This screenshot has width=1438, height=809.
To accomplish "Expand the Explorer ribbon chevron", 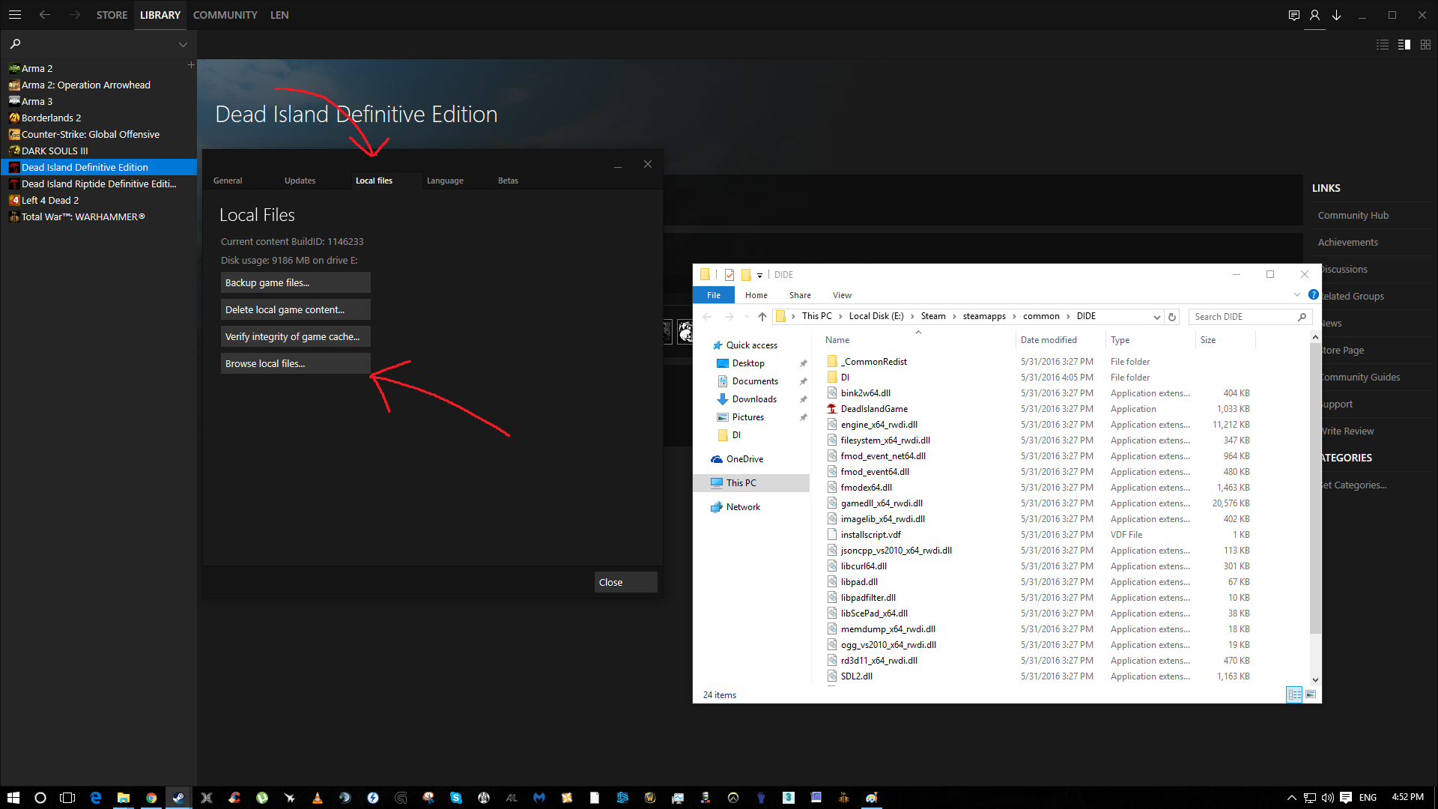I will pos(1297,295).
